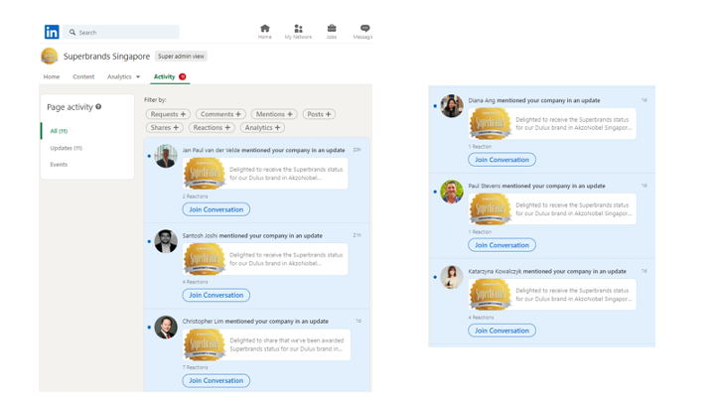Image resolution: width=715 pixels, height=402 pixels.
Task: Click the name 'Diana Ang' in notification
Action: 482,100
